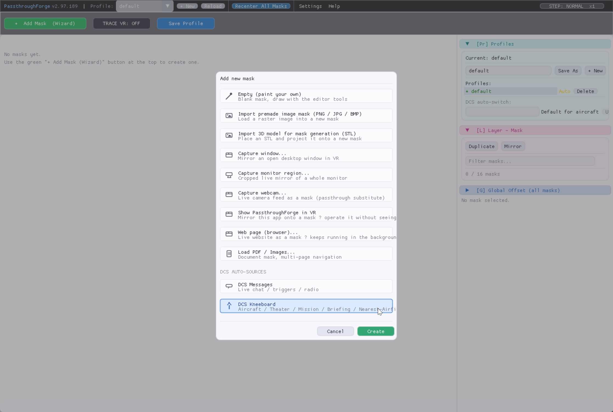Image resolution: width=613 pixels, height=412 pixels.
Task: Reload the current profile
Action: click(213, 6)
